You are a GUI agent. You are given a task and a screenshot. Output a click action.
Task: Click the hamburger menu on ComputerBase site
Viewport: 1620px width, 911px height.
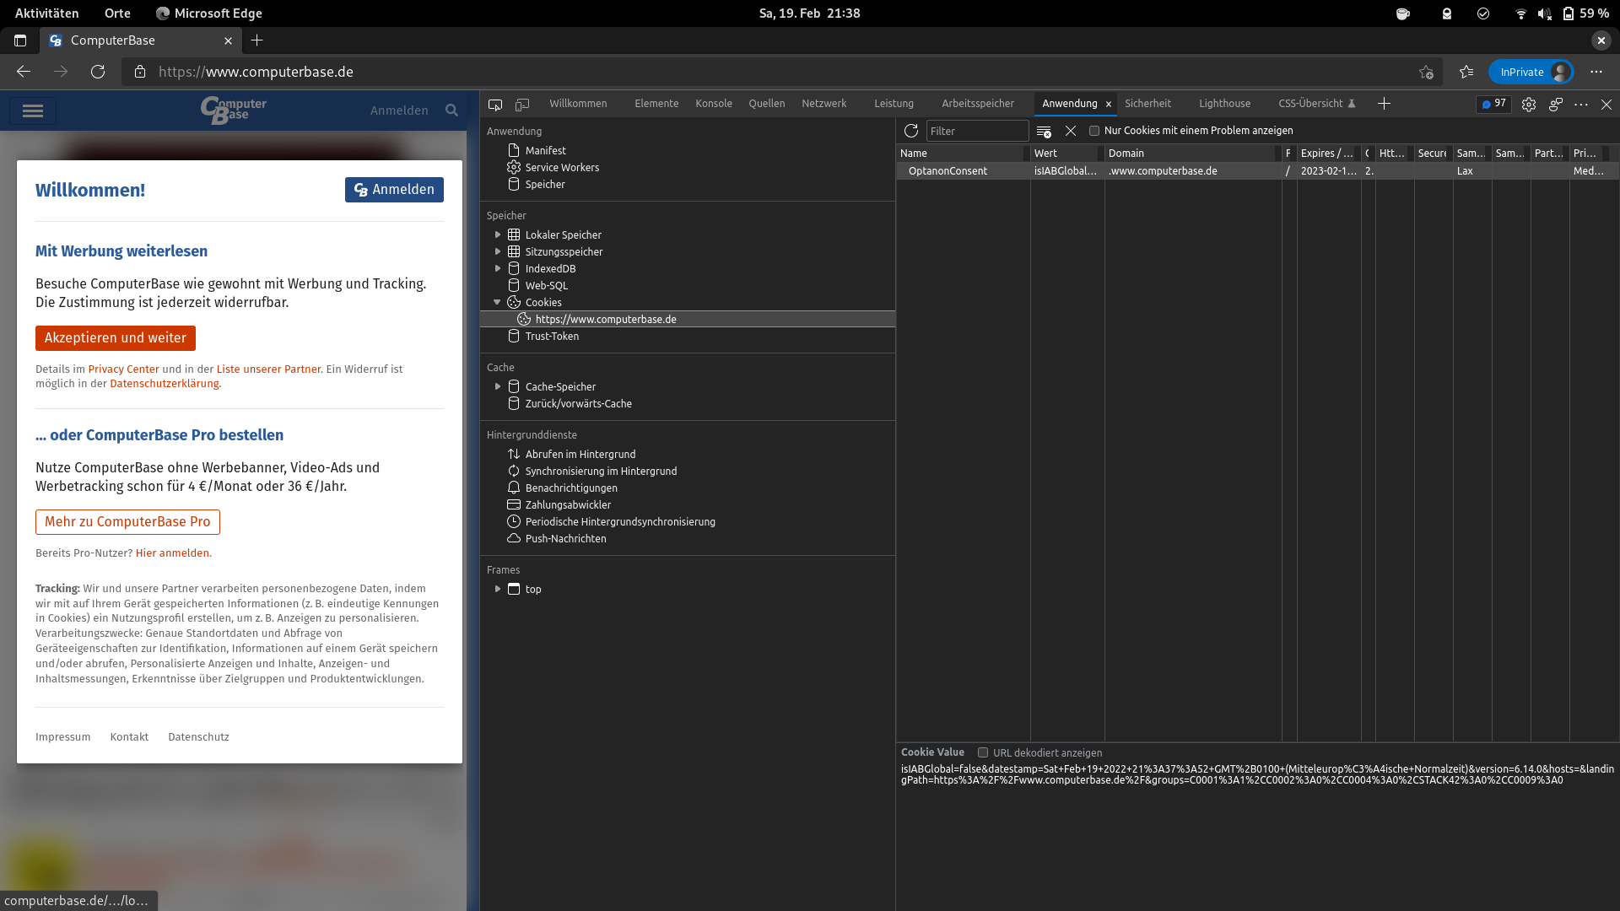[x=33, y=111]
